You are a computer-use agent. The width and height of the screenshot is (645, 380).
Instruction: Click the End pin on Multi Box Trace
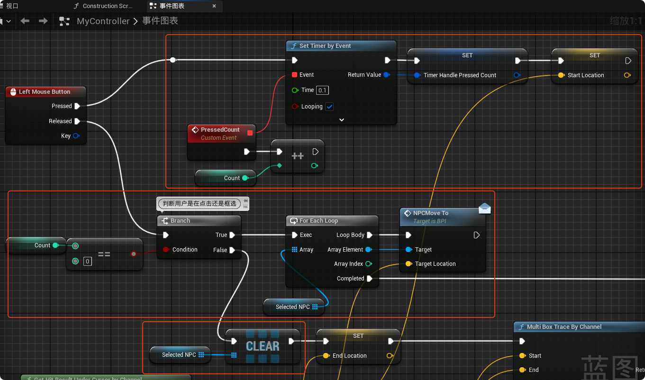tap(522, 370)
